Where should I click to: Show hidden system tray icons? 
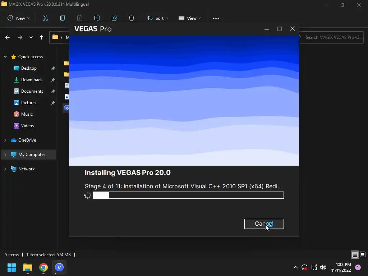[x=296, y=267]
